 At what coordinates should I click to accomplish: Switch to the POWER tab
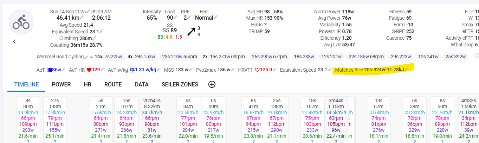[61, 84]
